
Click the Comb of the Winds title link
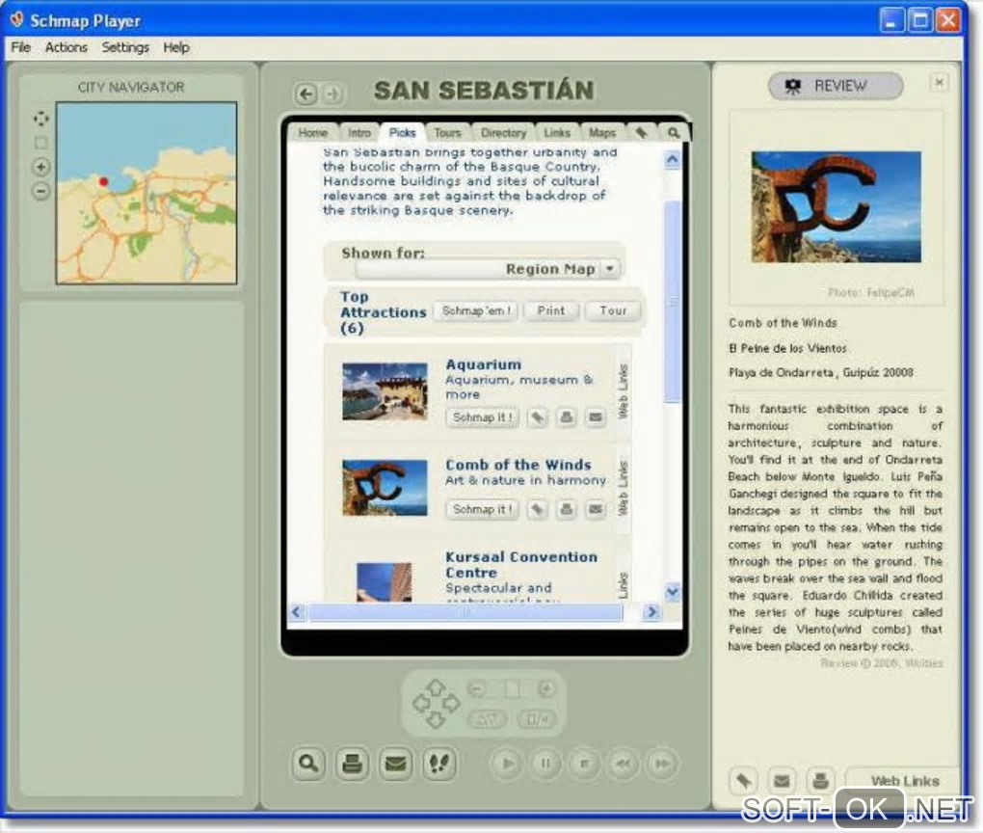518,465
